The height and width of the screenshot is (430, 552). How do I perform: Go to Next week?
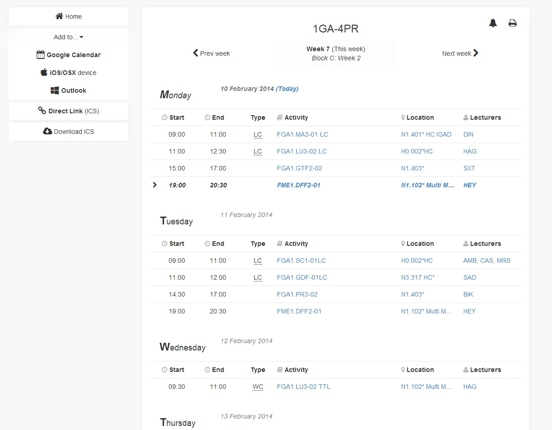click(x=460, y=53)
